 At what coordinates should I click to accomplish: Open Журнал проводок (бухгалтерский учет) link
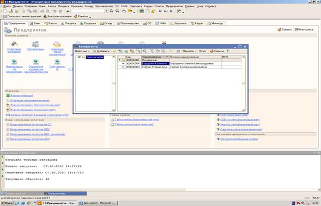[x=35, y=105]
